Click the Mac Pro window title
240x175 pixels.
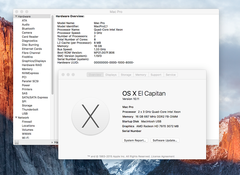(x=116, y=12)
